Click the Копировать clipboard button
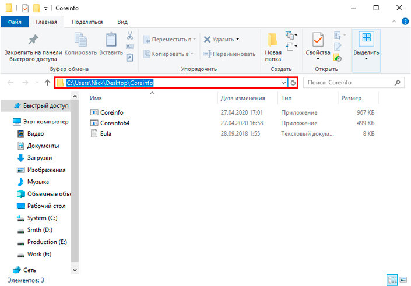Image resolution: width=411 pixels, height=286 pixels. 80,44
